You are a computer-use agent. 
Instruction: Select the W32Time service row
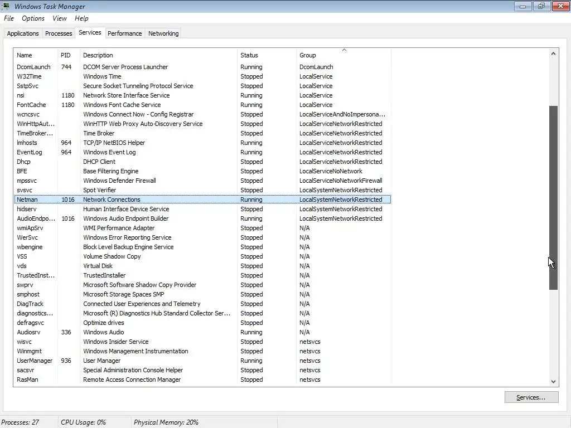click(202, 76)
